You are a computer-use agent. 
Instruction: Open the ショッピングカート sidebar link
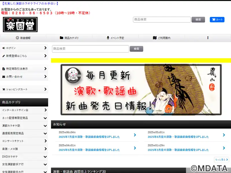pos(24,89)
